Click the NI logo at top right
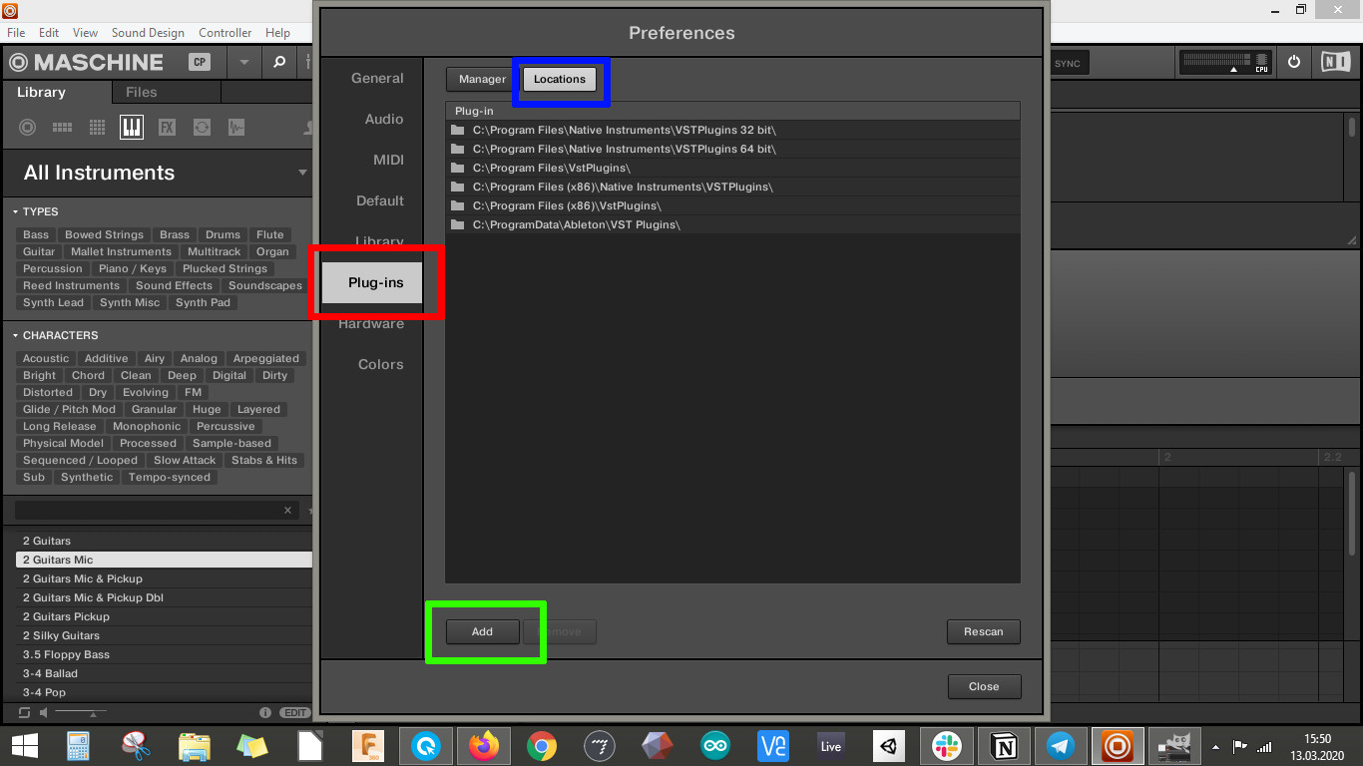Screen dimensions: 1363x766 click(1335, 62)
